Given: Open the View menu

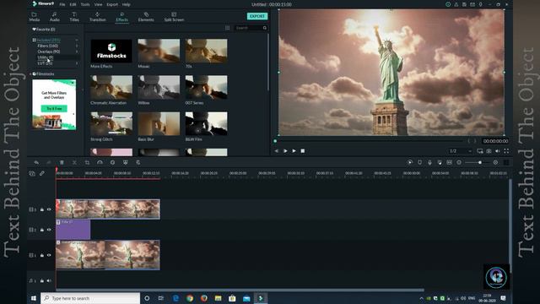Looking at the screenshot, I should click(x=98, y=4).
